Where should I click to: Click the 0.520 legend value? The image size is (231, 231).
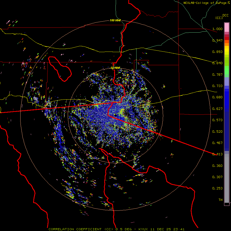coord(217,132)
